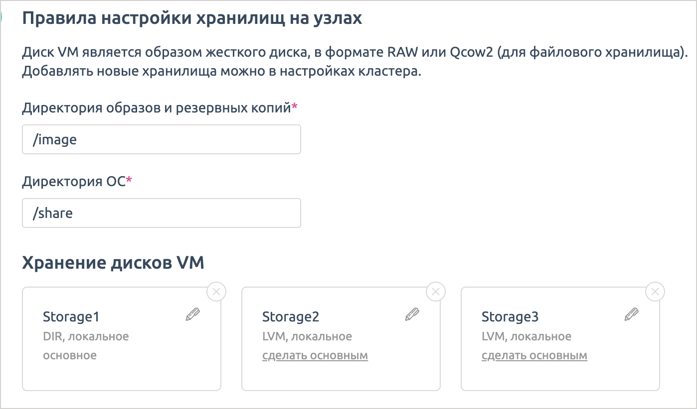
Task: Click the 'Директория образов и резервных копий' label
Action: tap(157, 108)
